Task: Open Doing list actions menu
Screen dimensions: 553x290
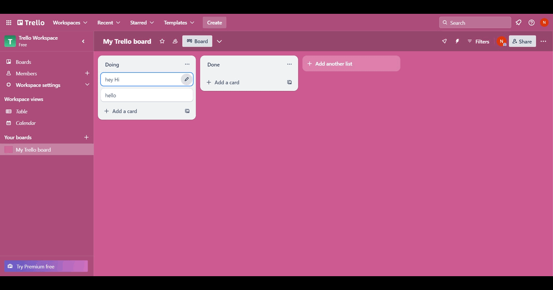Action: click(x=187, y=64)
